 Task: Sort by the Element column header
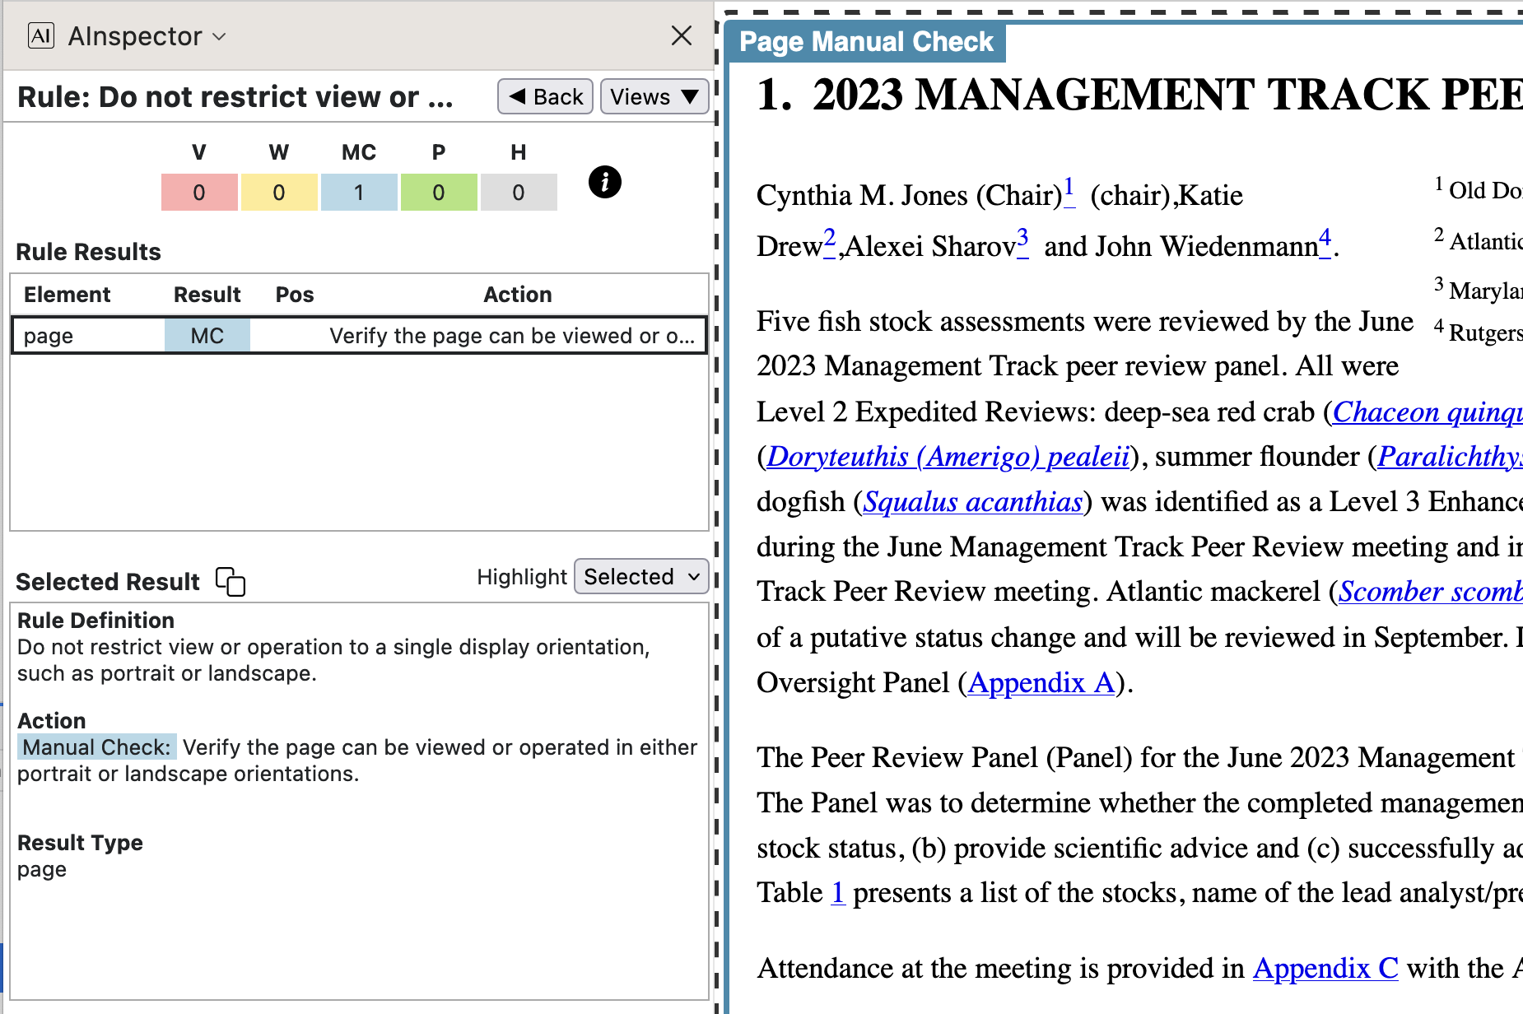click(68, 295)
